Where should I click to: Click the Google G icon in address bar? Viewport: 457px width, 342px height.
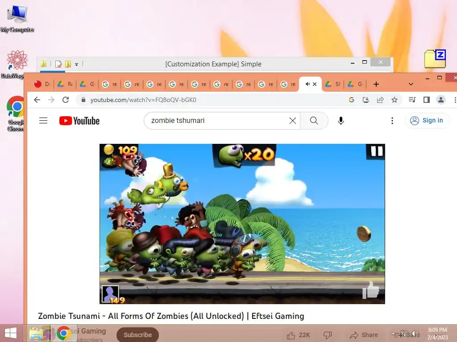[352, 100]
